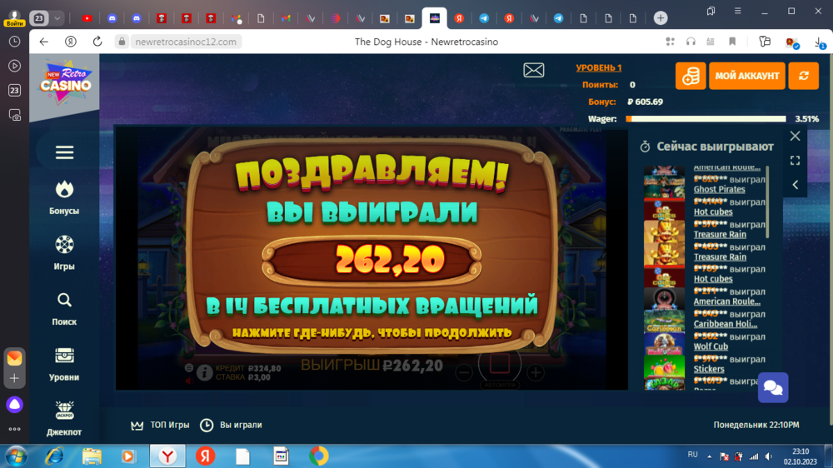Open Игры section in sidebar
The height and width of the screenshot is (468, 833).
coord(64,253)
